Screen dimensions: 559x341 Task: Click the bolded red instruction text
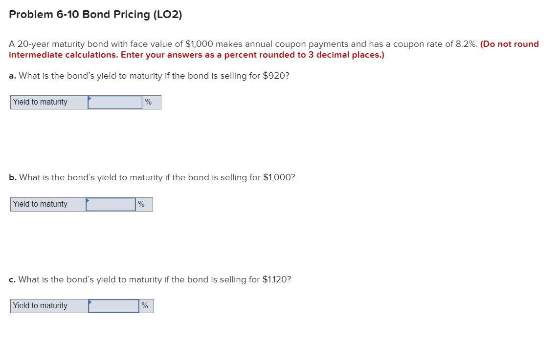pyautogui.click(x=196, y=55)
